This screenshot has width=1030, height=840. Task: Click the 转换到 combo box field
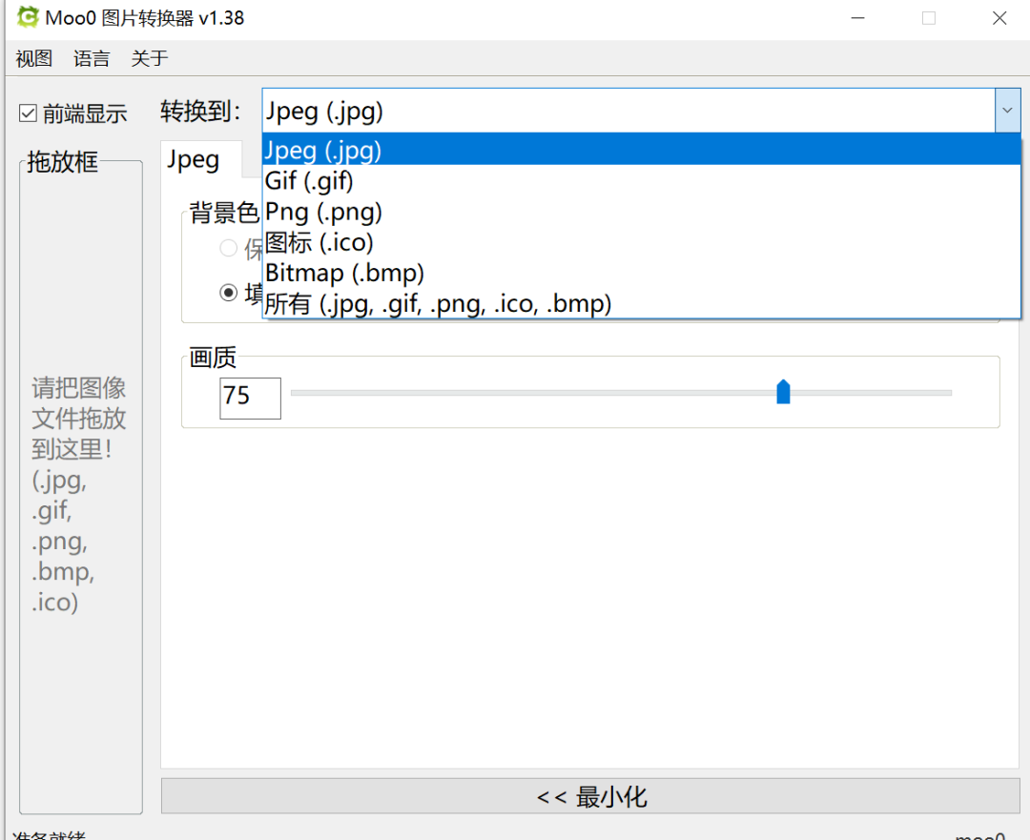coord(628,111)
